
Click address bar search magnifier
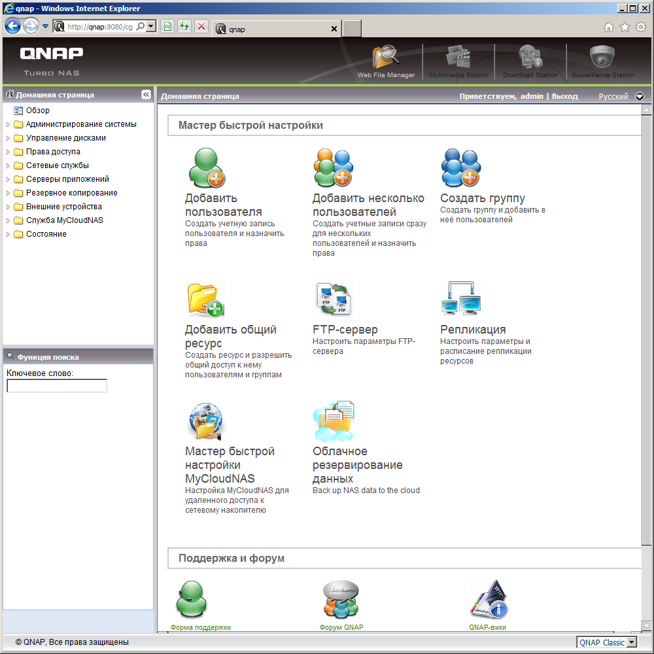pyautogui.click(x=141, y=26)
